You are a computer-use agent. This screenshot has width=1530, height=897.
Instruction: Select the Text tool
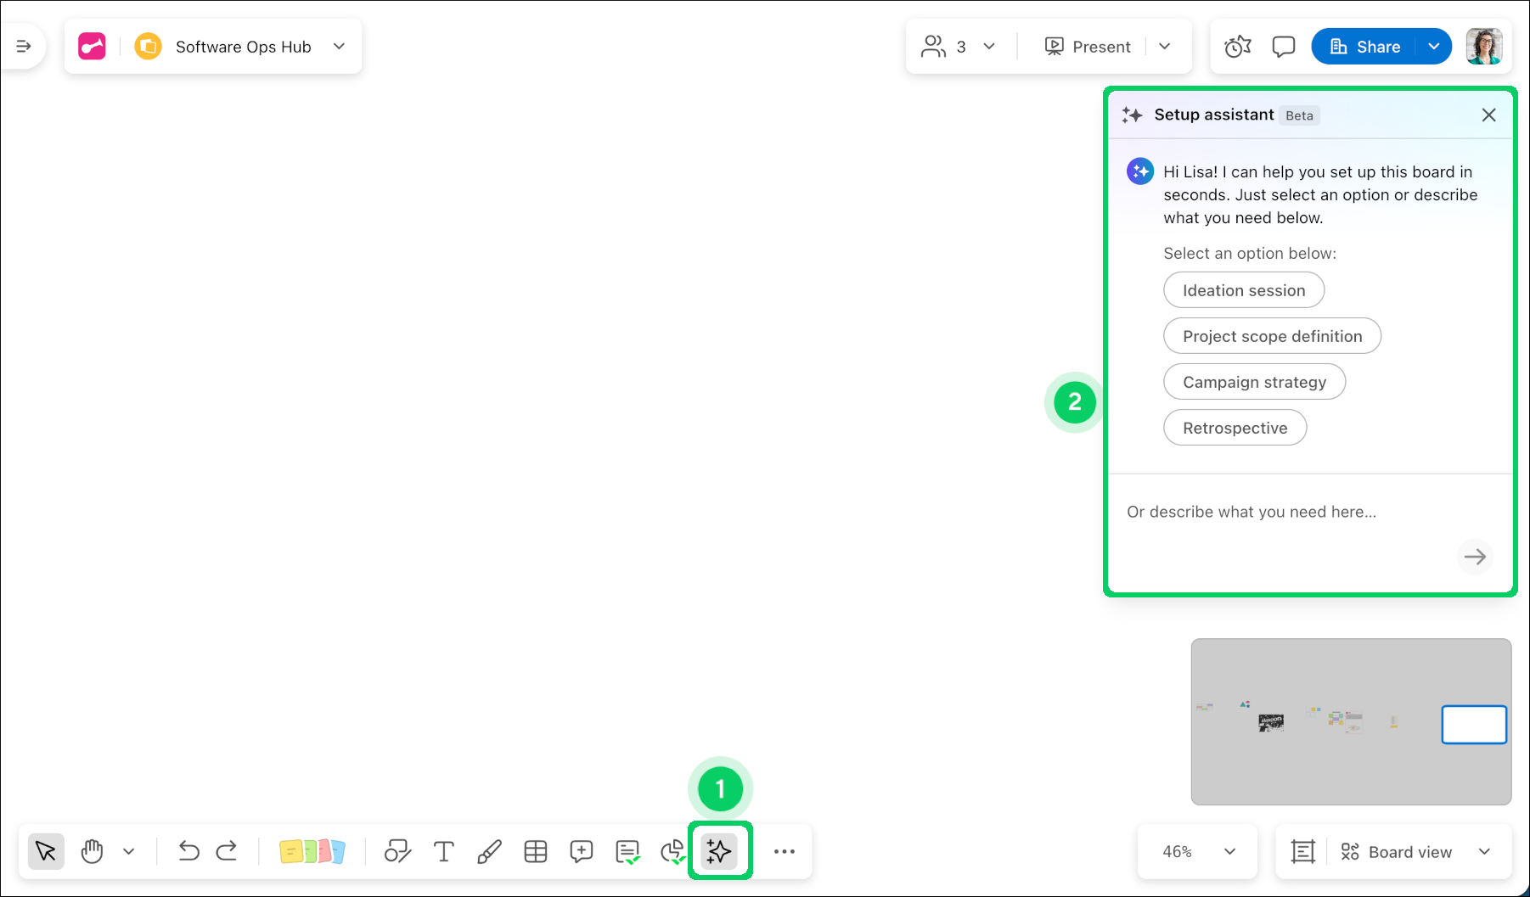pyautogui.click(x=443, y=851)
